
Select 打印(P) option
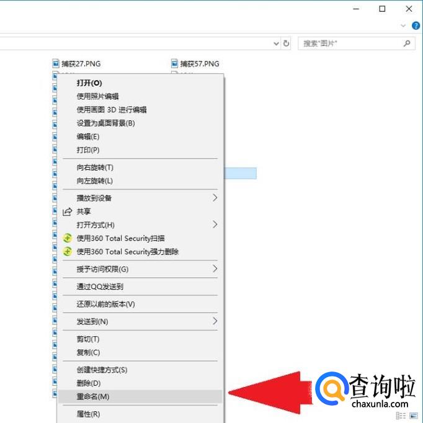[x=140, y=150]
